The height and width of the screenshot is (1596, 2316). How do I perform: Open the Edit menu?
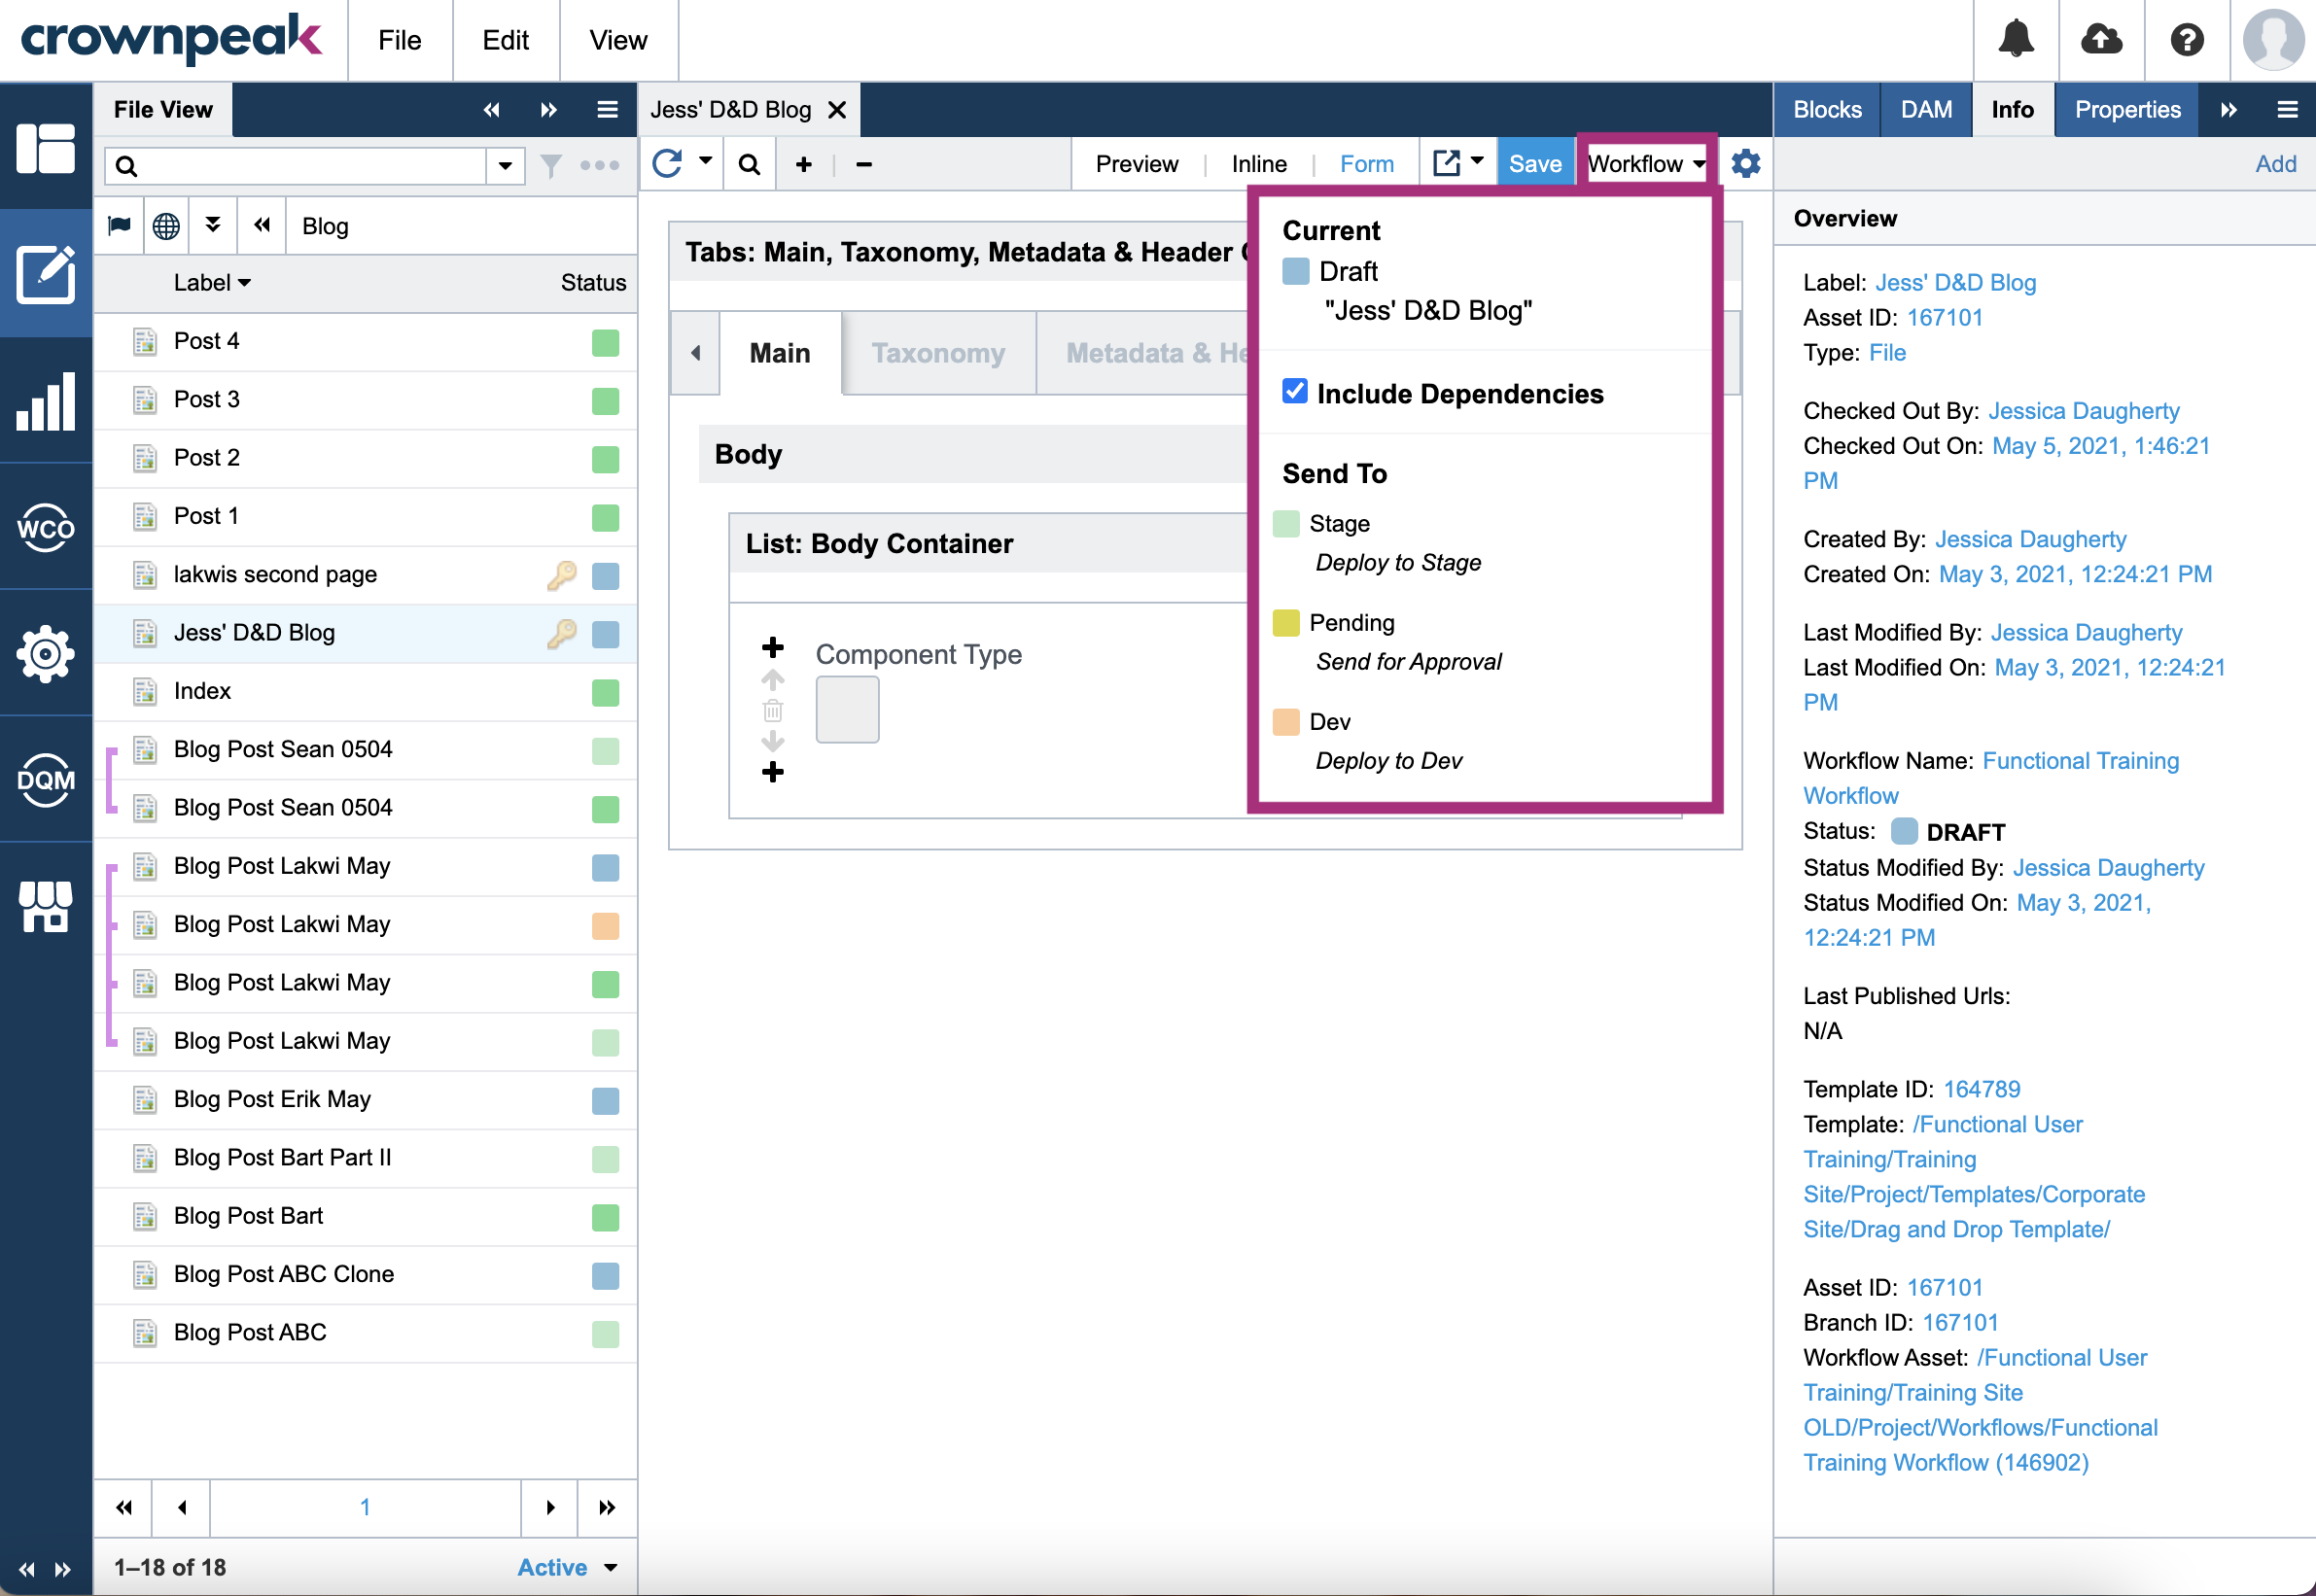pos(506,40)
